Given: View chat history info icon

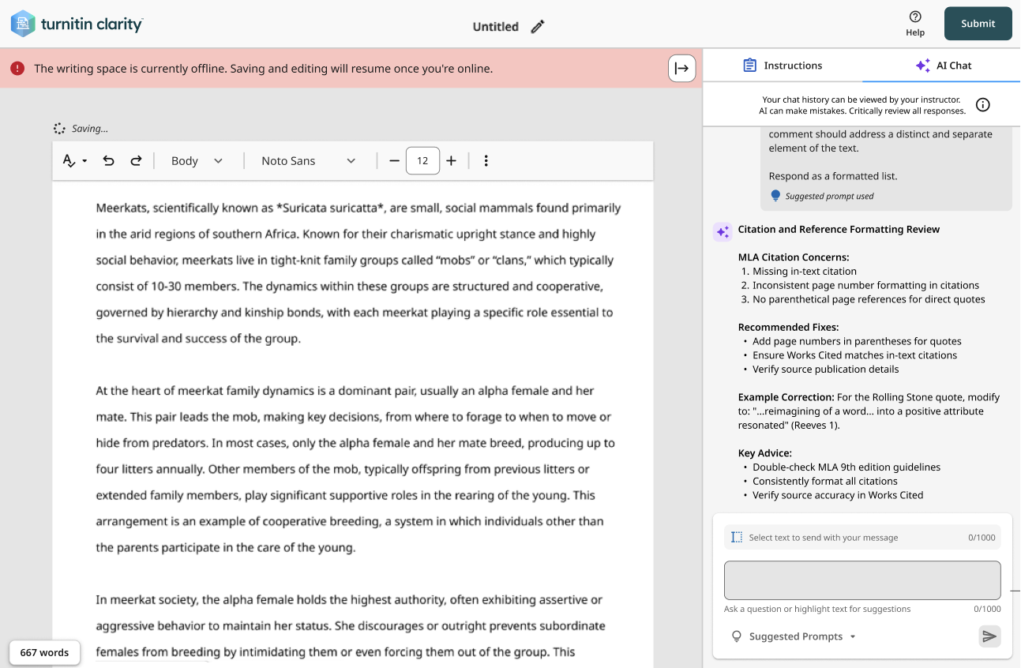Looking at the screenshot, I should [983, 105].
